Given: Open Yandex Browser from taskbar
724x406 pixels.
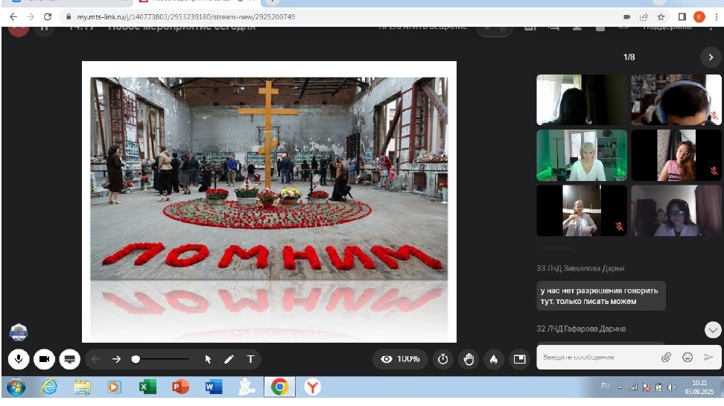Looking at the screenshot, I should coord(313,387).
